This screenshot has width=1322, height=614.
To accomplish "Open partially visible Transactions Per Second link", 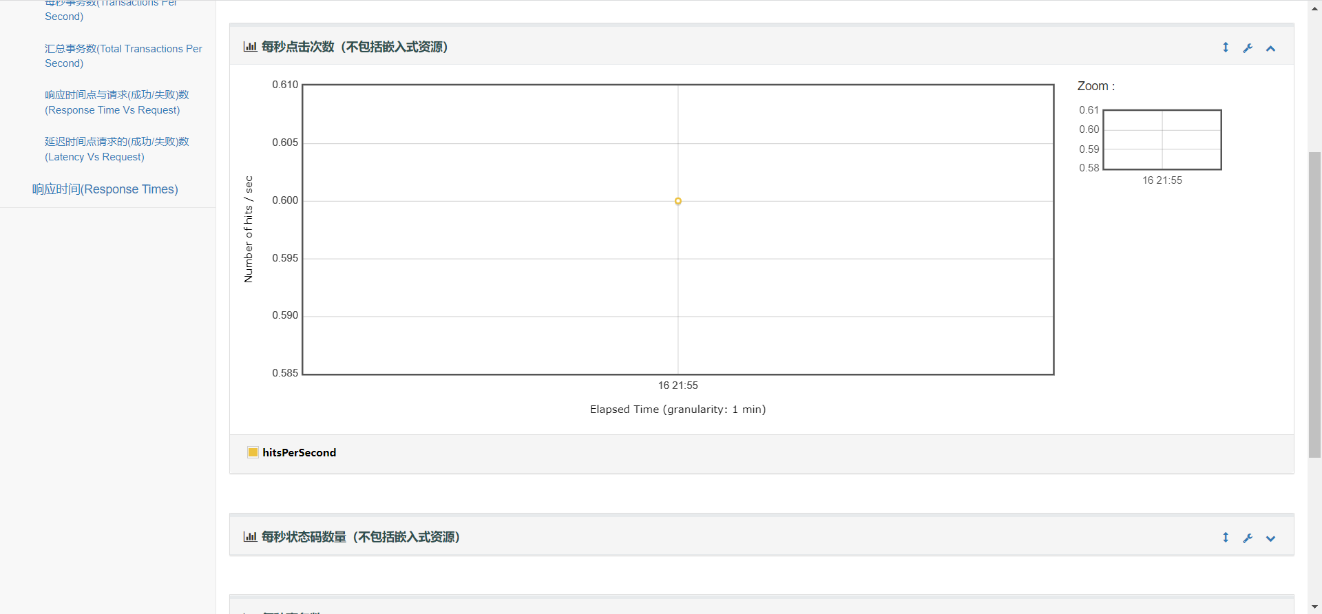I will pos(111,10).
